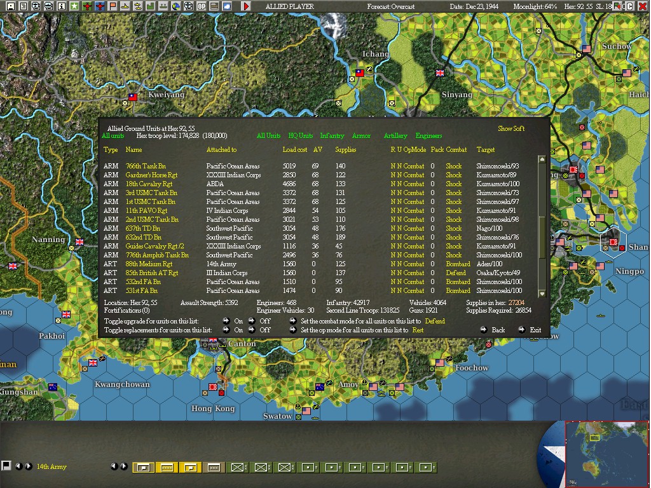The height and width of the screenshot is (488, 651).
Task: Click the previous arrow left of 14th Army
Action: pyautogui.click(x=18, y=466)
